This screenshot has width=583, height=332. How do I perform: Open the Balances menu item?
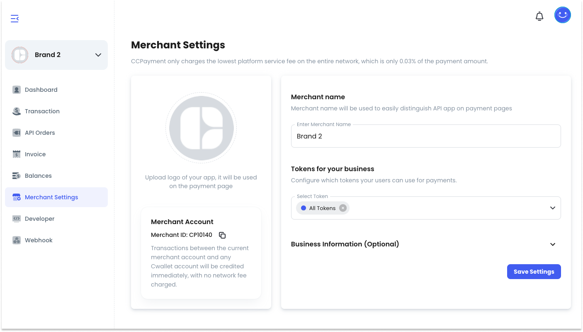coord(38,176)
